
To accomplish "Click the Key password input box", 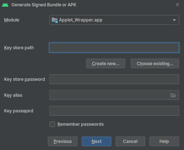I will 114,111.
